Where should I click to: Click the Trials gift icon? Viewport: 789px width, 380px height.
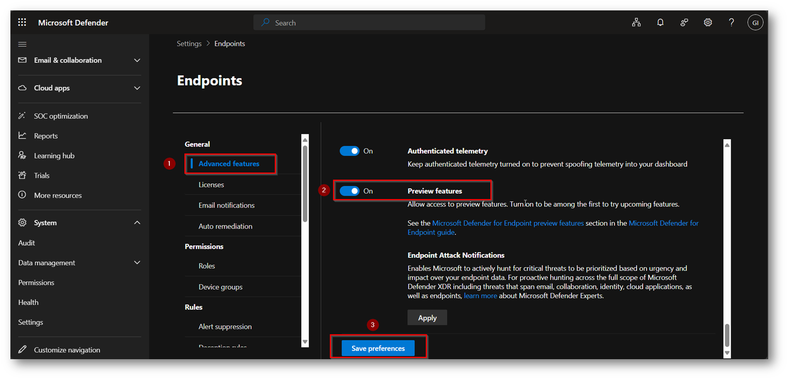(22, 175)
